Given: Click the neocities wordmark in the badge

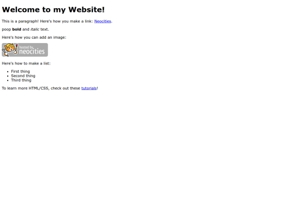Looking at the screenshot, I should 32,51.
